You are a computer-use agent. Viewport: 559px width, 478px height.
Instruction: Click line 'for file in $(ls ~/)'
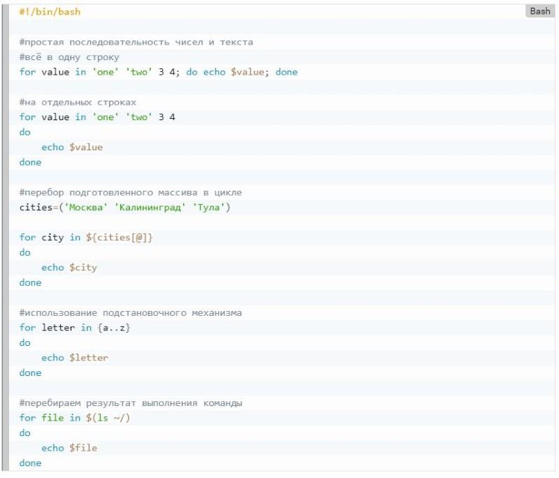coord(75,418)
